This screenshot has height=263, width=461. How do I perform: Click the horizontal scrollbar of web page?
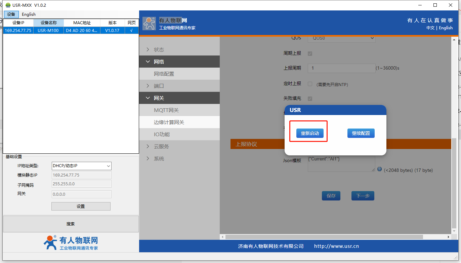click(324, 237)
